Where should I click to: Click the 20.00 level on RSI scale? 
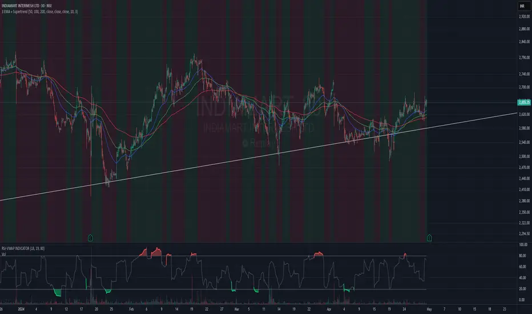point(522,289)
